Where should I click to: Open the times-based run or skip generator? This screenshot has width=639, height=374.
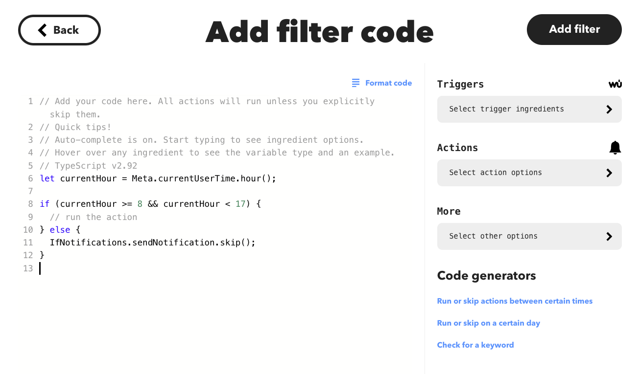click(515, 301)
